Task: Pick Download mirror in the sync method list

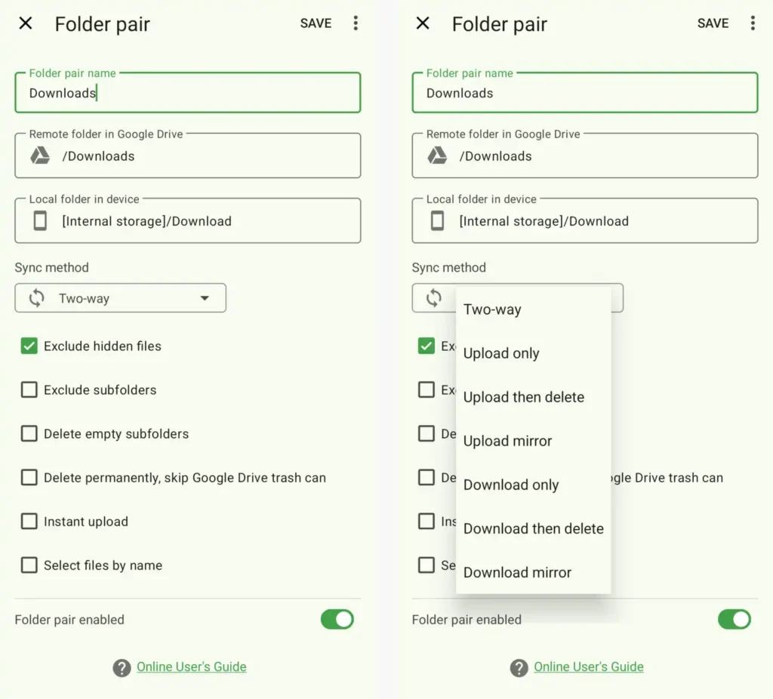Action: tap(517, 572)
